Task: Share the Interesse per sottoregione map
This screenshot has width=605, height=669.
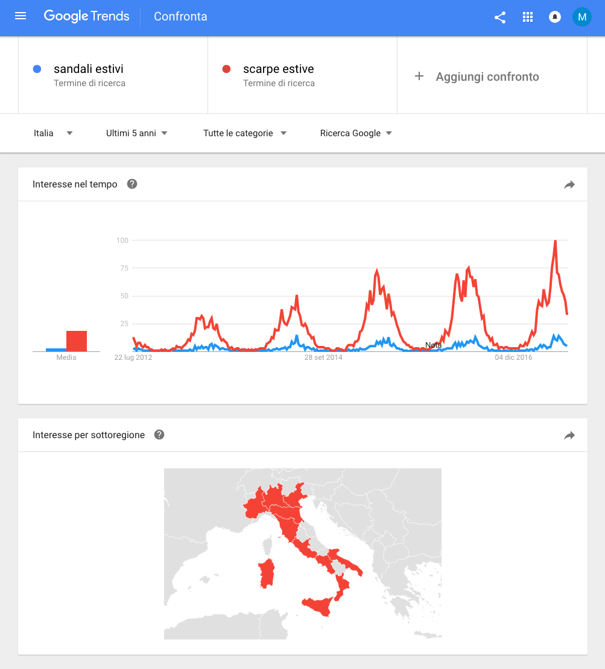Action: (569, 436)
